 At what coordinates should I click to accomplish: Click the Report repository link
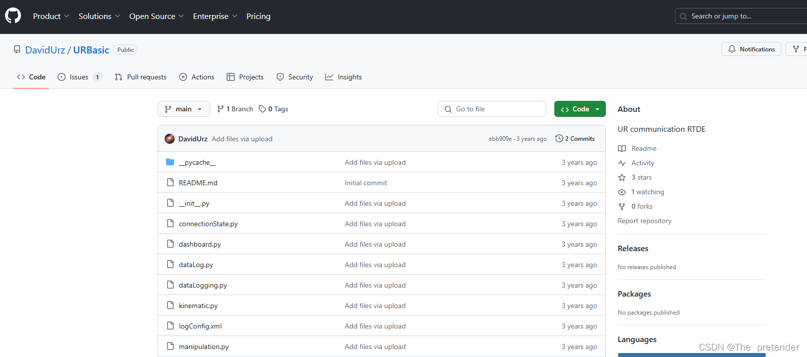[644, 221]
